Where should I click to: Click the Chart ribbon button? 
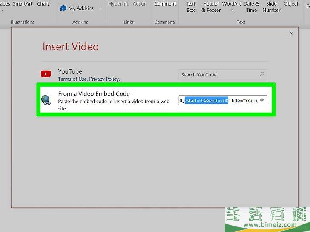point(43,4)
